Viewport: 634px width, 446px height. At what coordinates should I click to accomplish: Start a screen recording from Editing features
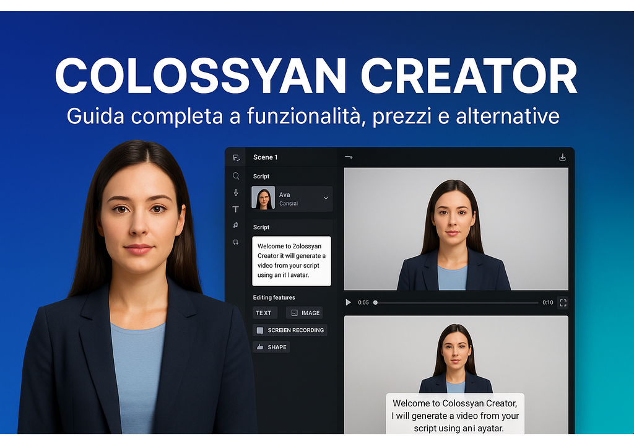(290, 330)
